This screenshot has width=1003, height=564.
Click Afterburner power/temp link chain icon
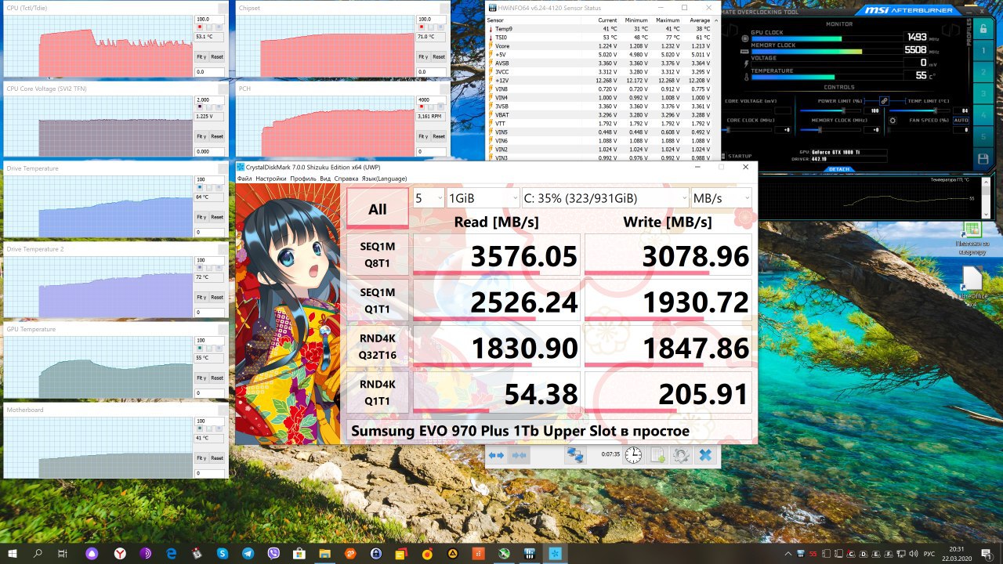click(x=884, y=101)
